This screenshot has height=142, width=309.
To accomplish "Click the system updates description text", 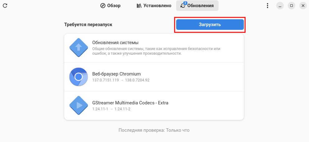I will (x=156, y=51).
